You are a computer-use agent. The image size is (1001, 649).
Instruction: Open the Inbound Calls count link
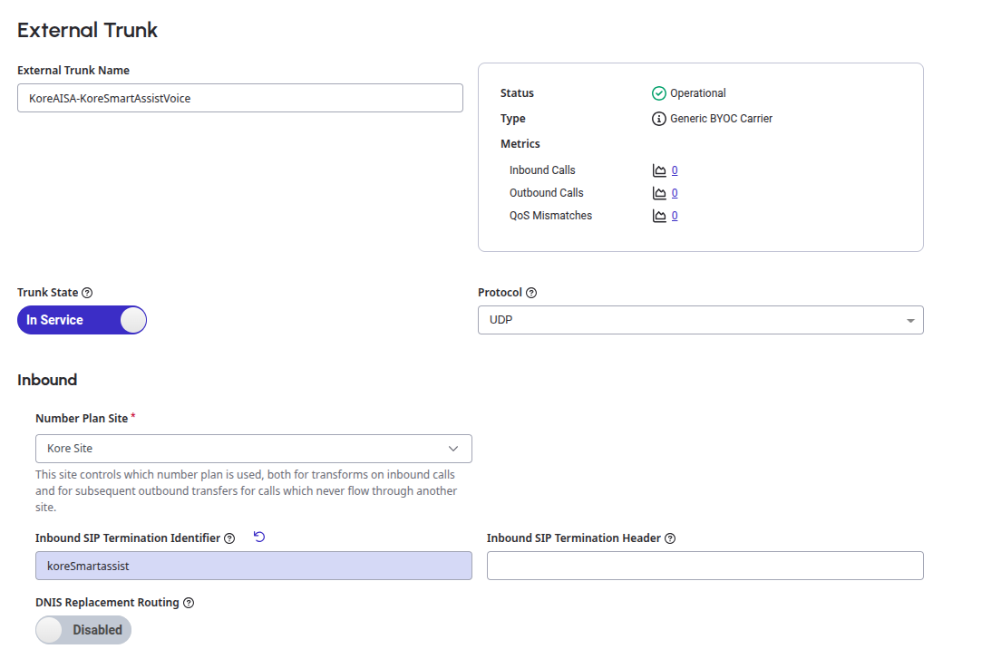(x=675, y=170)
